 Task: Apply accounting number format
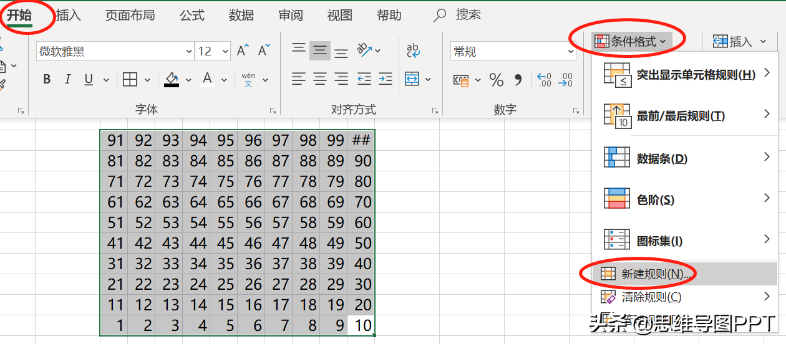(461, 80)
